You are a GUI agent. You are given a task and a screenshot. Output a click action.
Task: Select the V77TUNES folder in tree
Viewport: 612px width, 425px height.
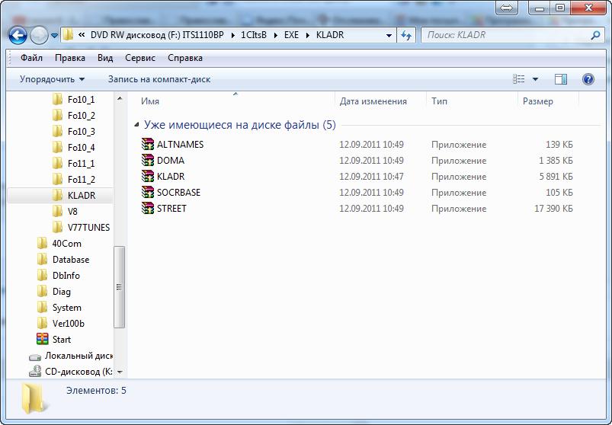pos(88,228)
